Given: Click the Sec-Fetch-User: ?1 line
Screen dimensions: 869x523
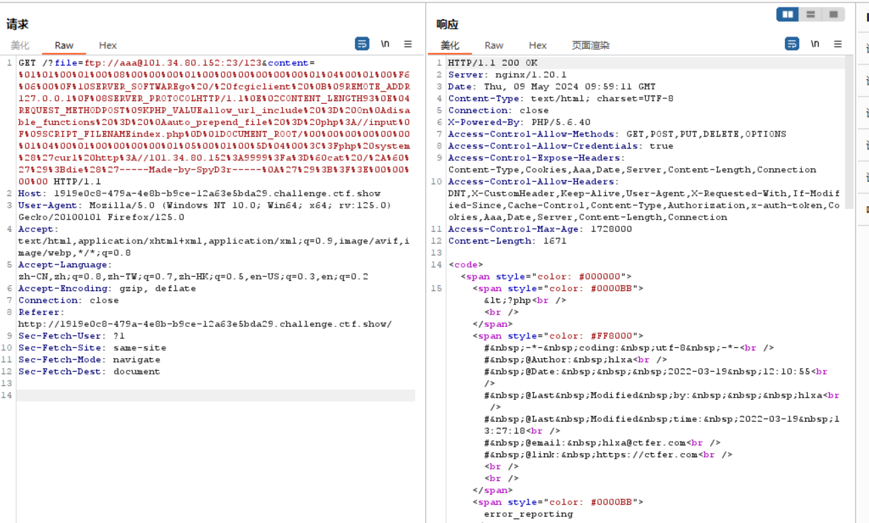Looking at the screenshot, I should coord(72,336).
